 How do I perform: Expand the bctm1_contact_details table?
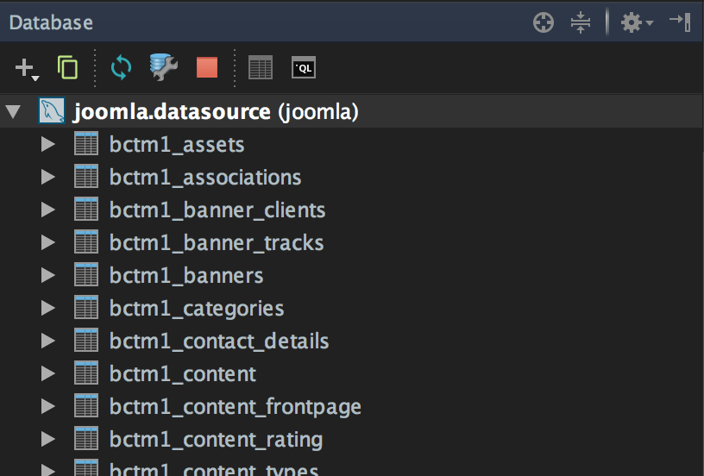pos(48,341)
